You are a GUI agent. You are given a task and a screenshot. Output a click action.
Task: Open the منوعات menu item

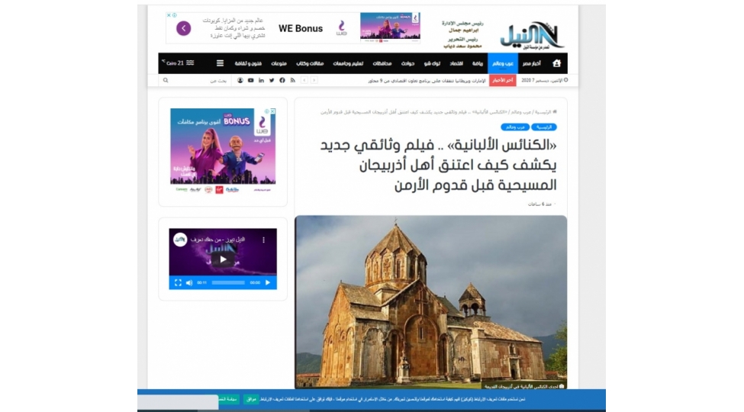tap(279, 63)
